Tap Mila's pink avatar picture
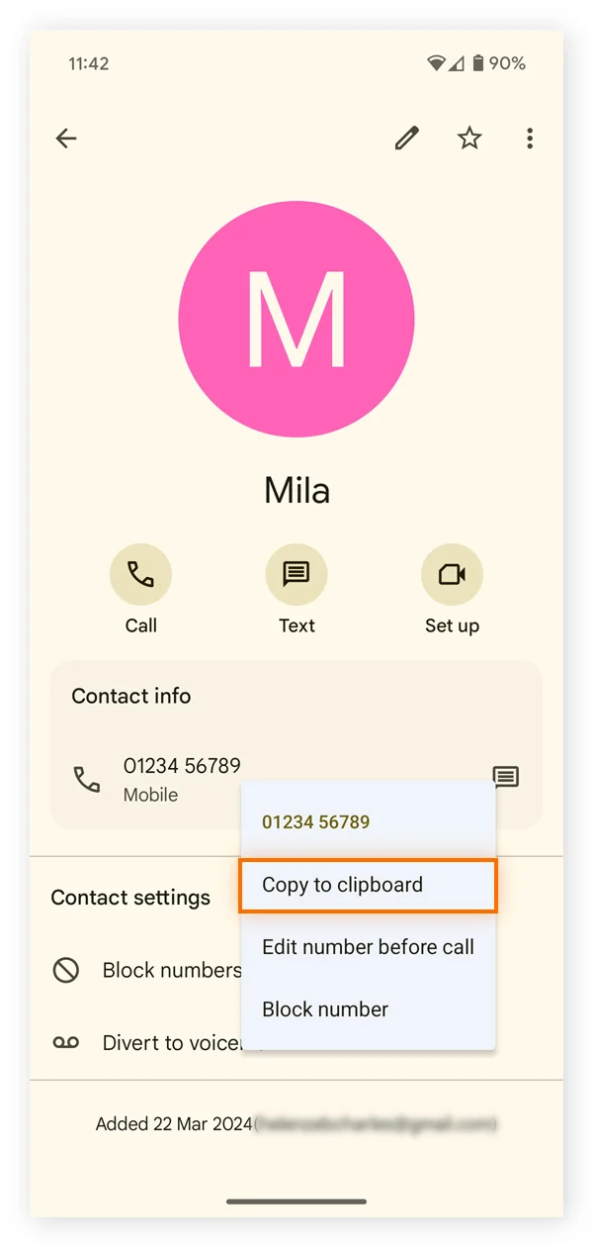The height and width of the screenshot is (1247, 593). (296, 319)
